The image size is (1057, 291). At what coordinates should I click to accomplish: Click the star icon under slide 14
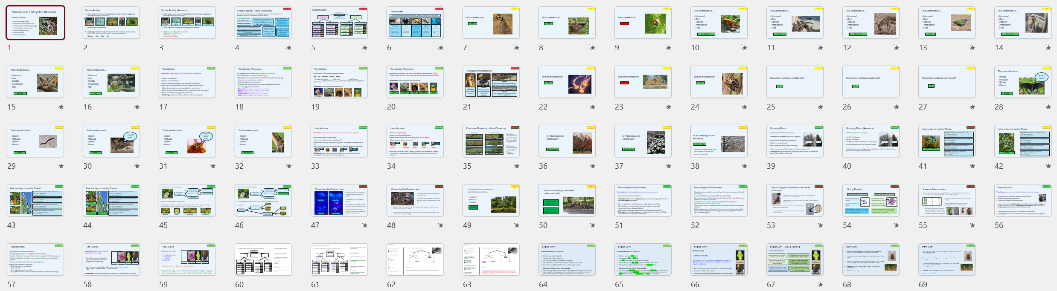coord(1048,48)
